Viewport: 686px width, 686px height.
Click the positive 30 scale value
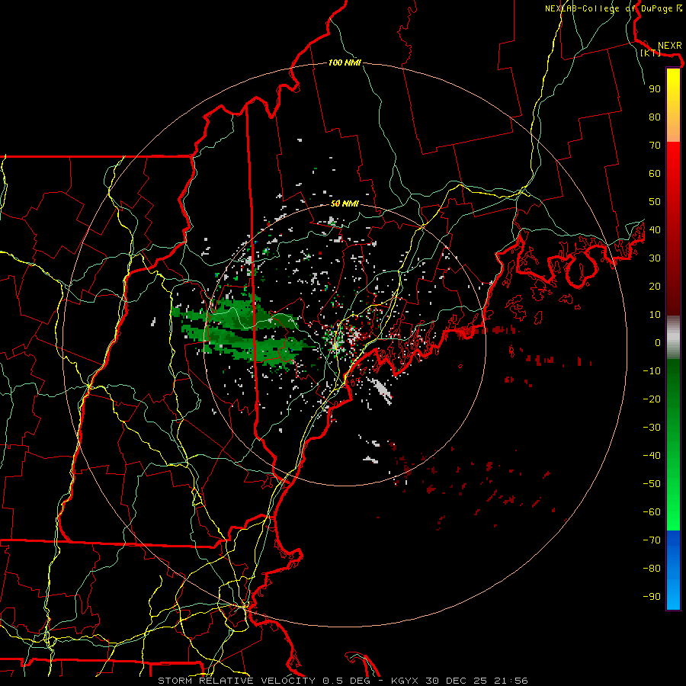(655, 258)
